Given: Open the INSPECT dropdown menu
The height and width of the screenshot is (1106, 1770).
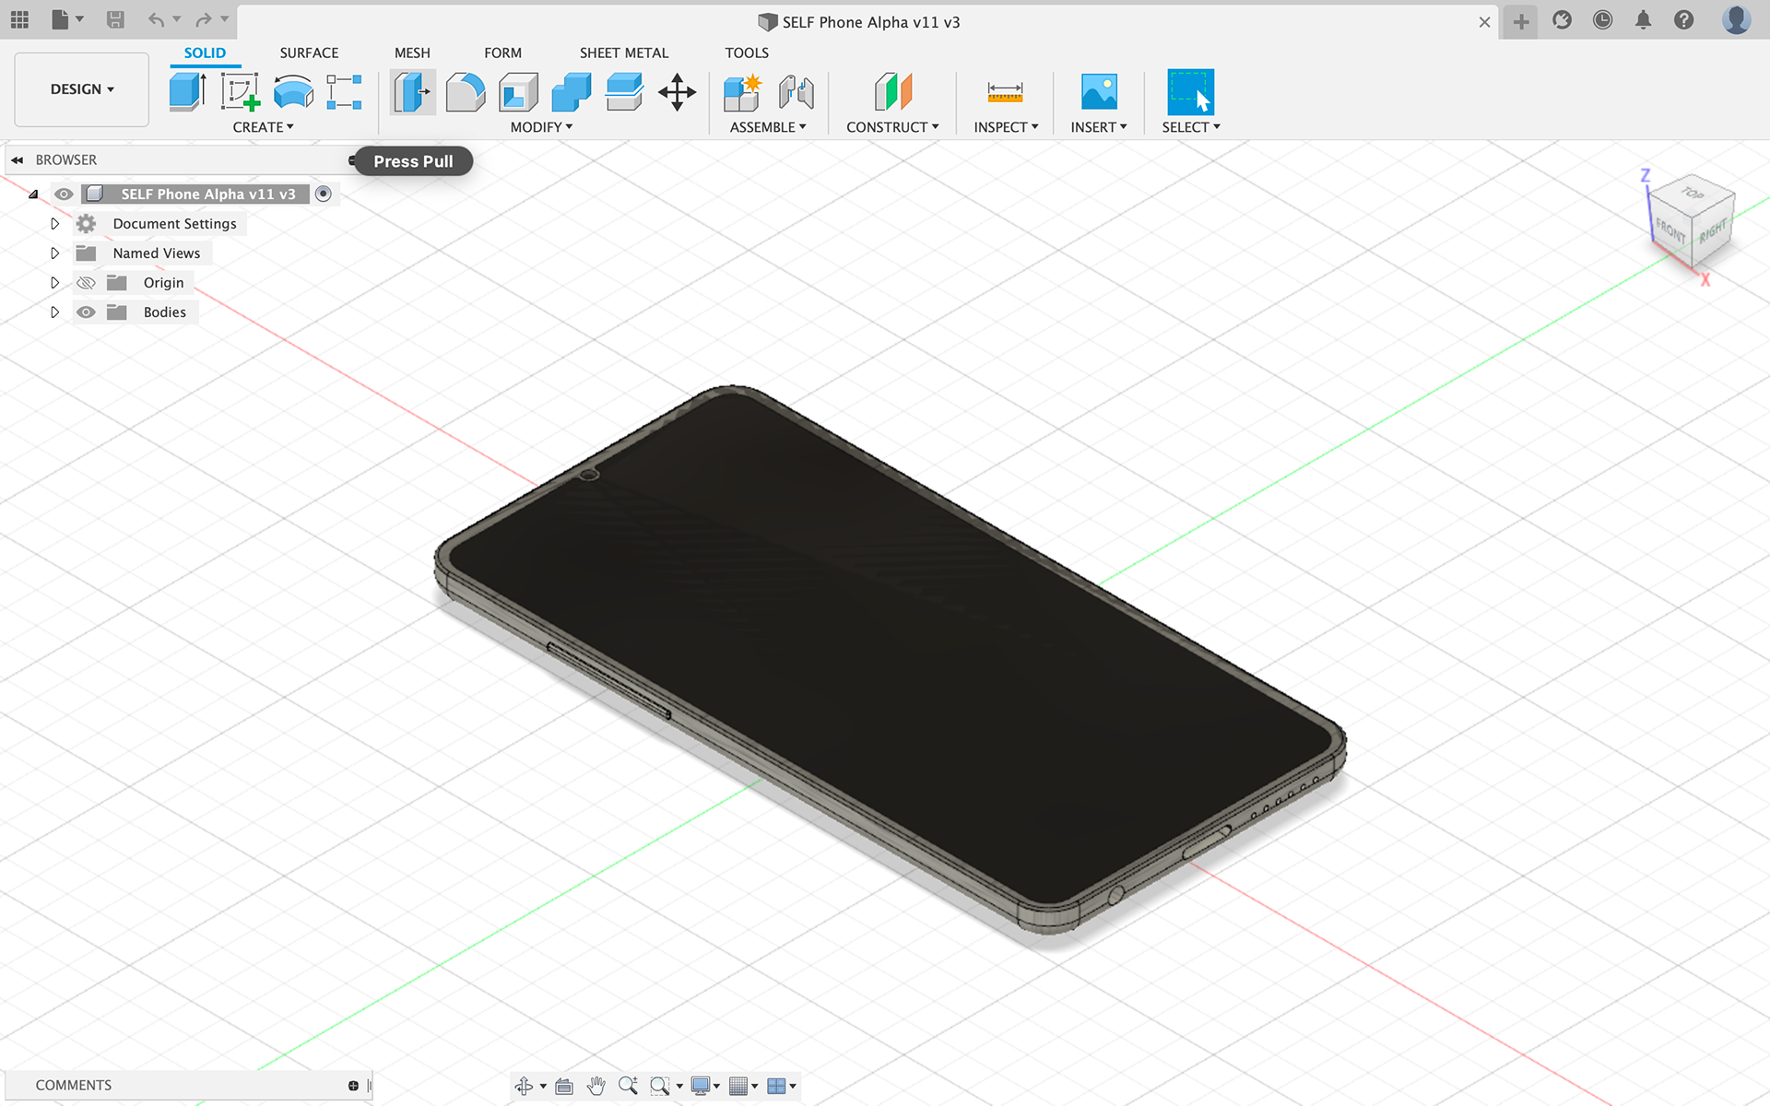Looking at the screenshot, I should tap(1006, 127).
